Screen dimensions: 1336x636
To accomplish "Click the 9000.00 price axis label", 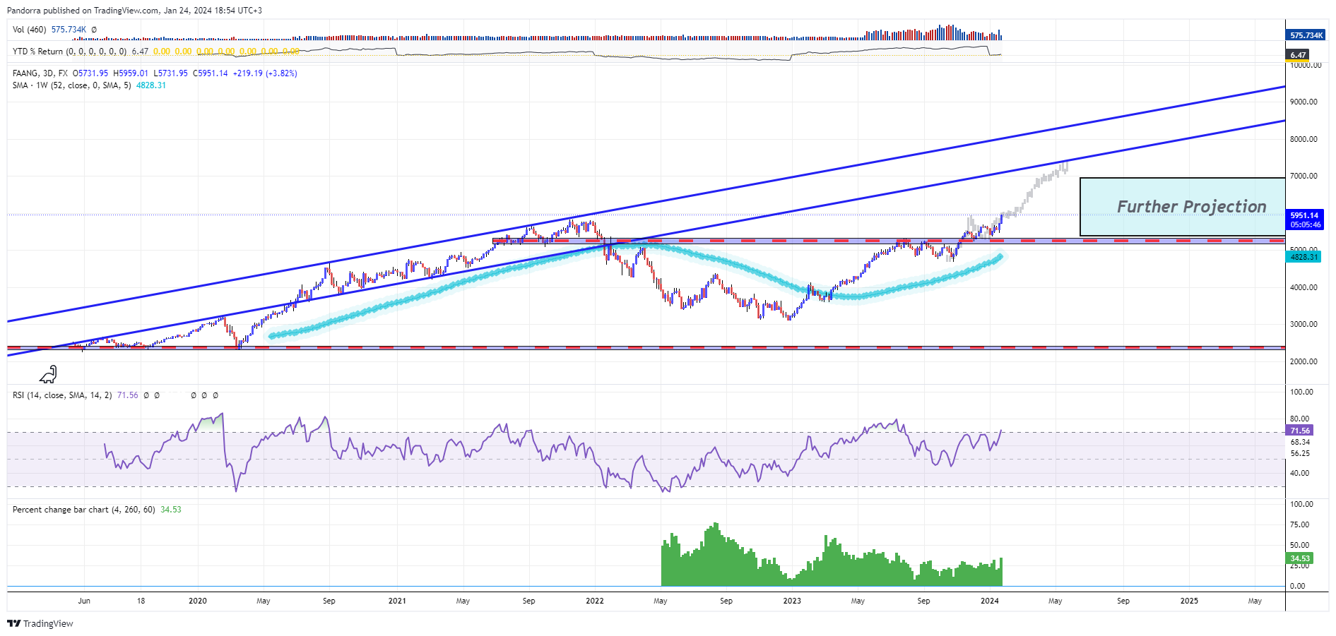I will click(1304, 102).
